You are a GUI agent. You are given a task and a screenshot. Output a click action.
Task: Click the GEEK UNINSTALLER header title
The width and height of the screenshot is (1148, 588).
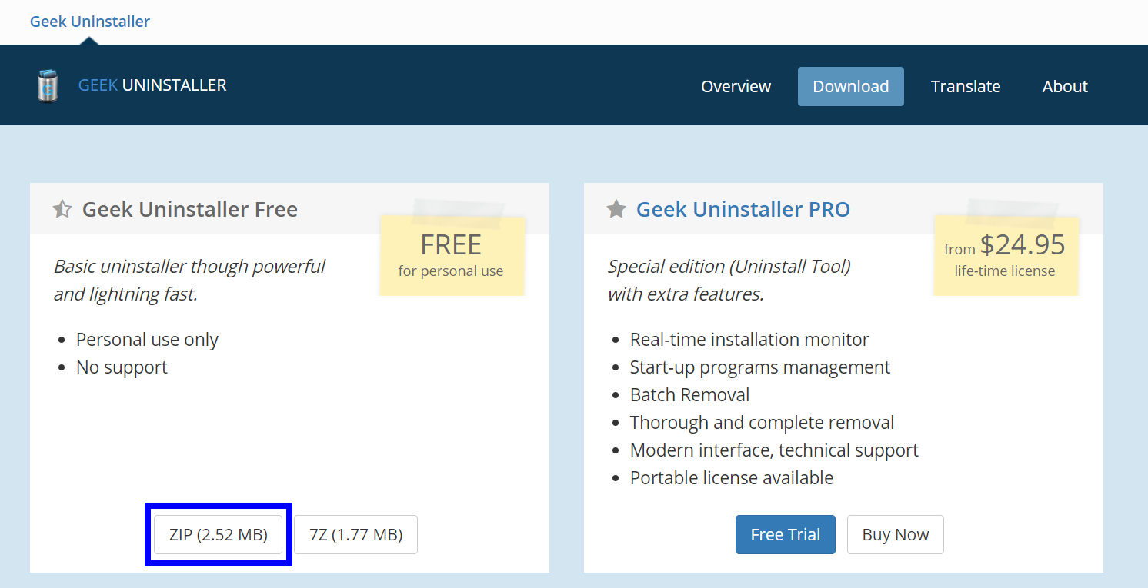[x=152, y=85]
